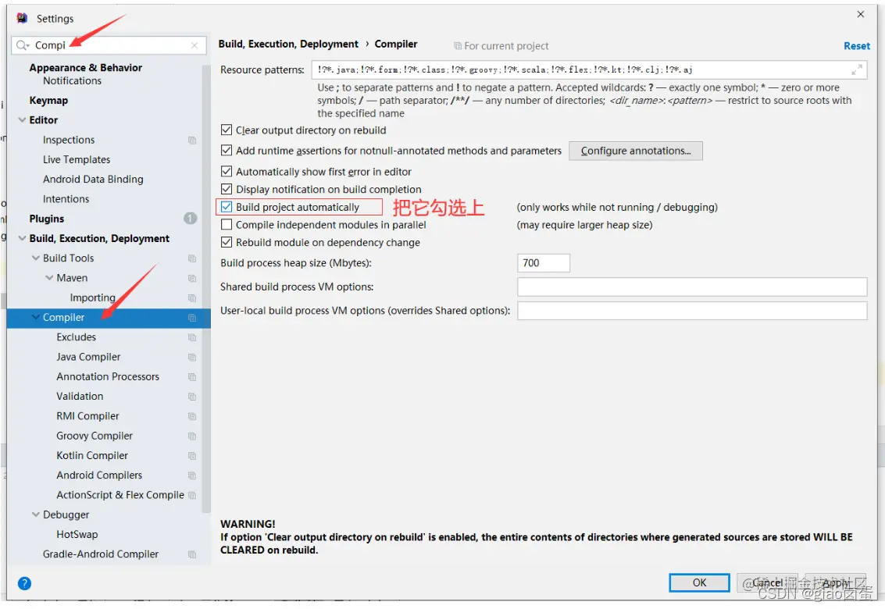Click project-level icon beside ActionScript & Flex Compiler
The image size is (885, 609).
192,496
